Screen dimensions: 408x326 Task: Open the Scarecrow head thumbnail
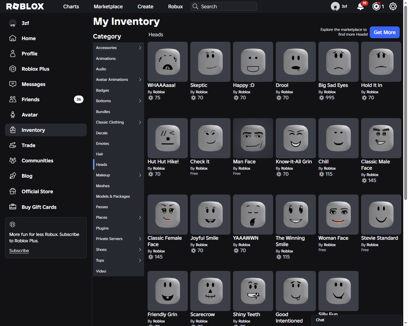point(210,291)
